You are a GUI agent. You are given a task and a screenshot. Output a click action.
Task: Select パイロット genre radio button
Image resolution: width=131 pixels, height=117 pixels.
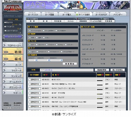(47, 45)
